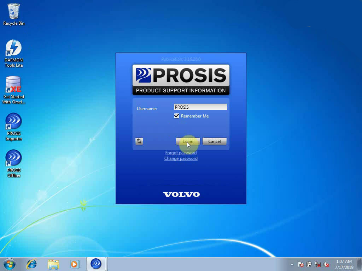Open the Change password link
Image resolution: width=362 pixels, height=271 pixels.
coord(181,158)
